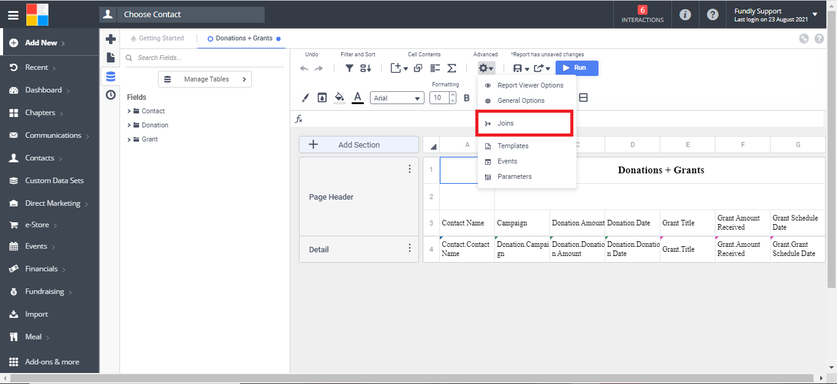This screenshot has height=384, width=838.
Task: Select the Donation Date header cell
Action: pos(633,223)
